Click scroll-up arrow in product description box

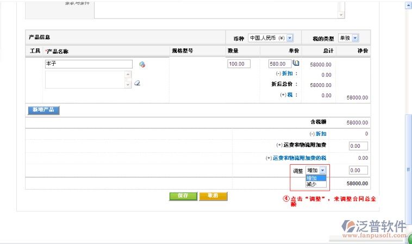coord(128,74)
